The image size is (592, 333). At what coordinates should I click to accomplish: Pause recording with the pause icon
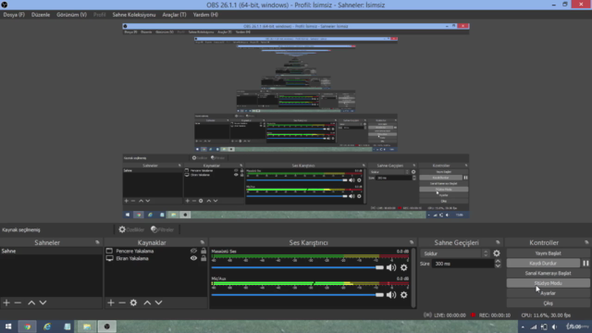pos(586,263)
